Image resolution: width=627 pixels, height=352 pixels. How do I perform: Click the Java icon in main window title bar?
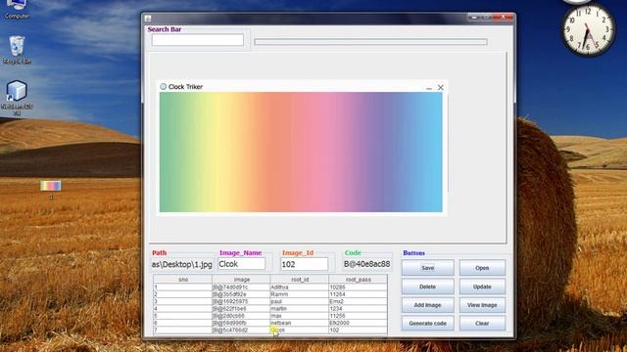click(148, 19)
